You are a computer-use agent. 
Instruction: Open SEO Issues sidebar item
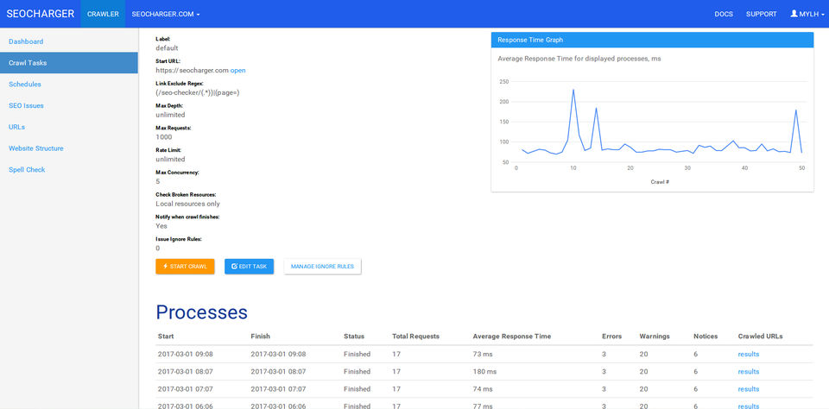[x=26, y=106]
